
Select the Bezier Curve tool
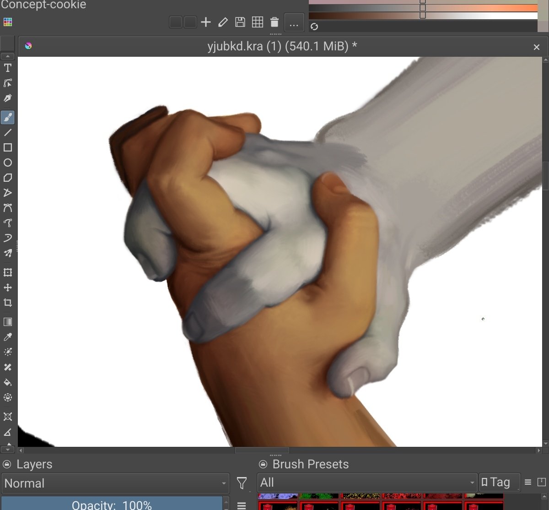click(x=8, y=208)
